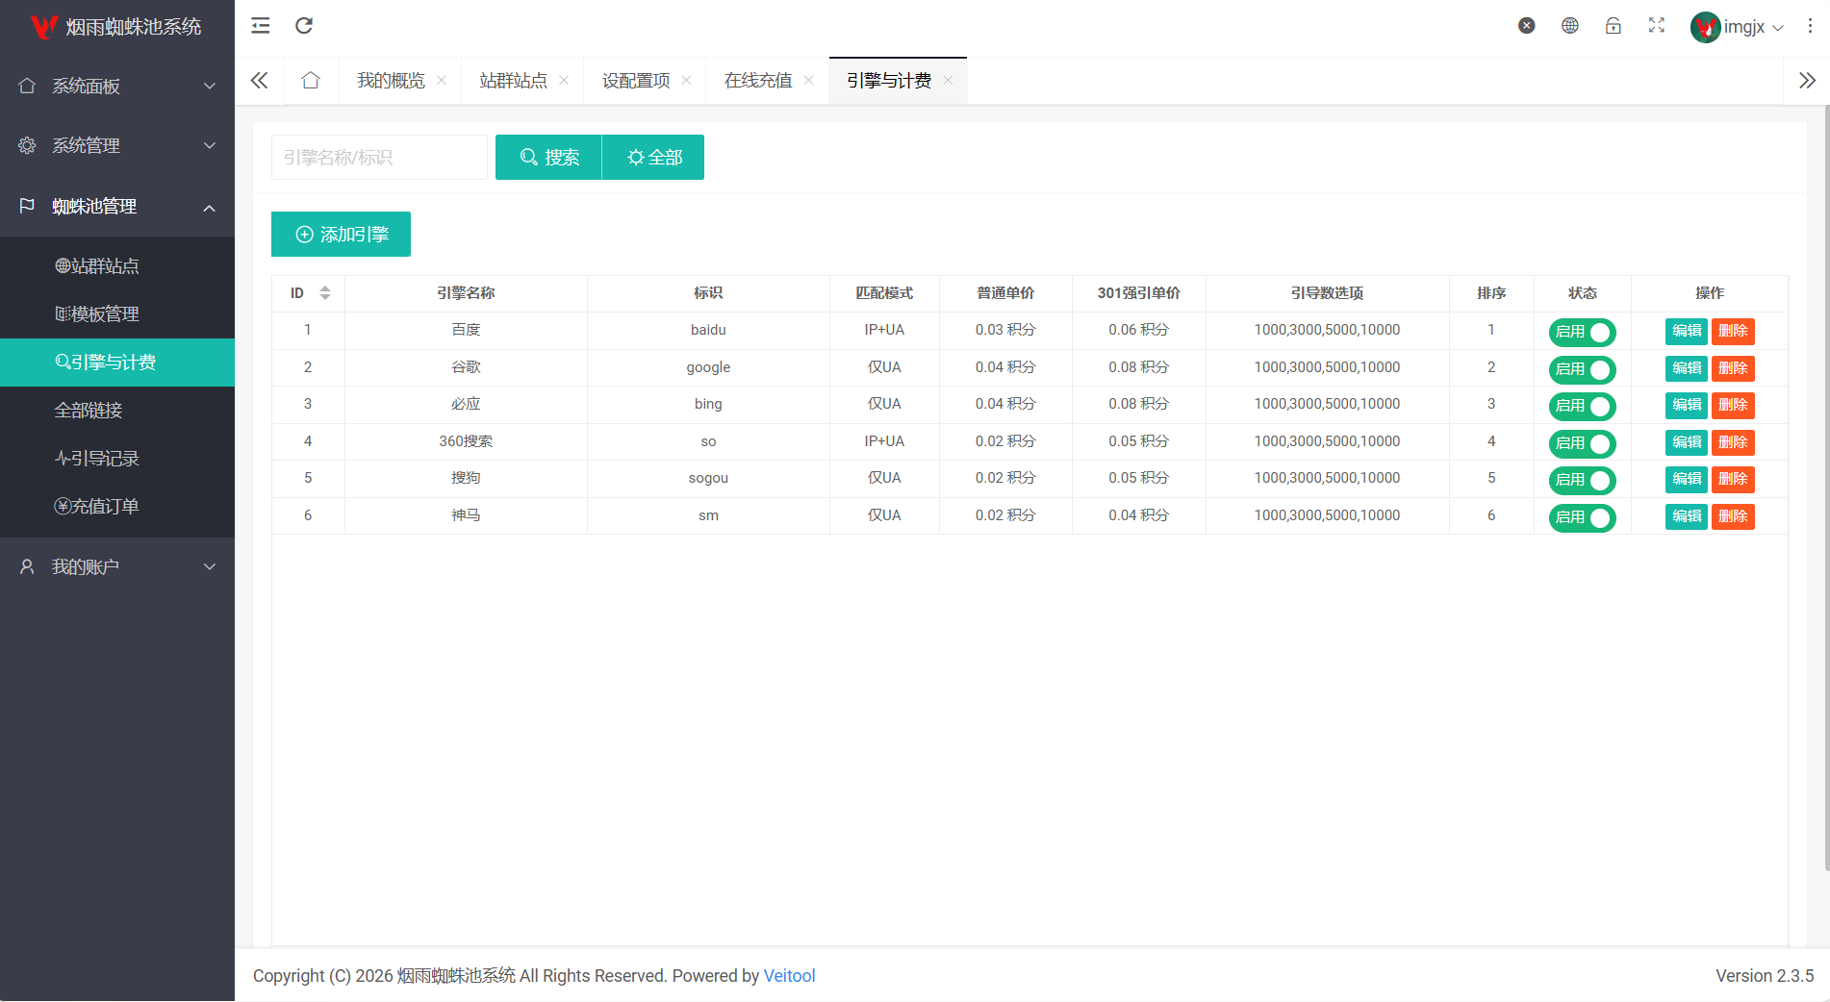The image size is (1830, 1002).
Task: Open 充值订单 in the sidebar
Action: coord(117,506)
